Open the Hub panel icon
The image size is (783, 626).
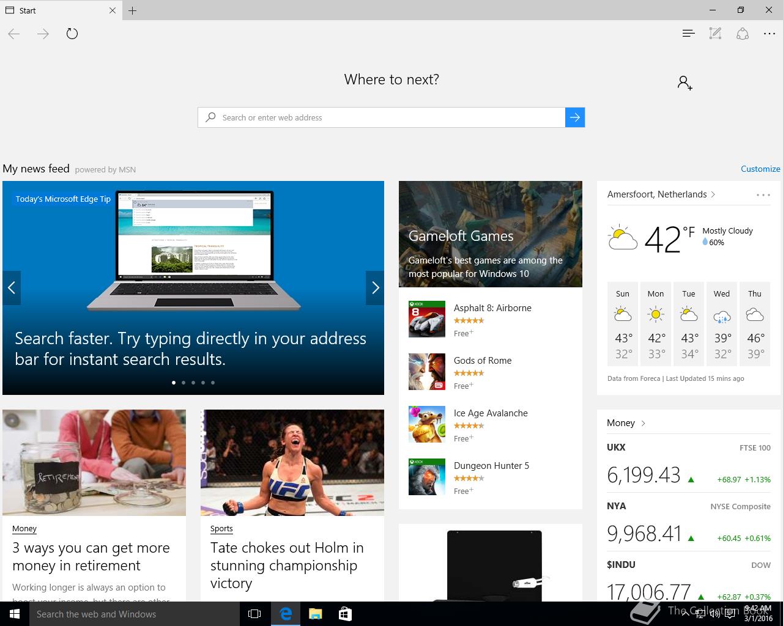(688, 34)
